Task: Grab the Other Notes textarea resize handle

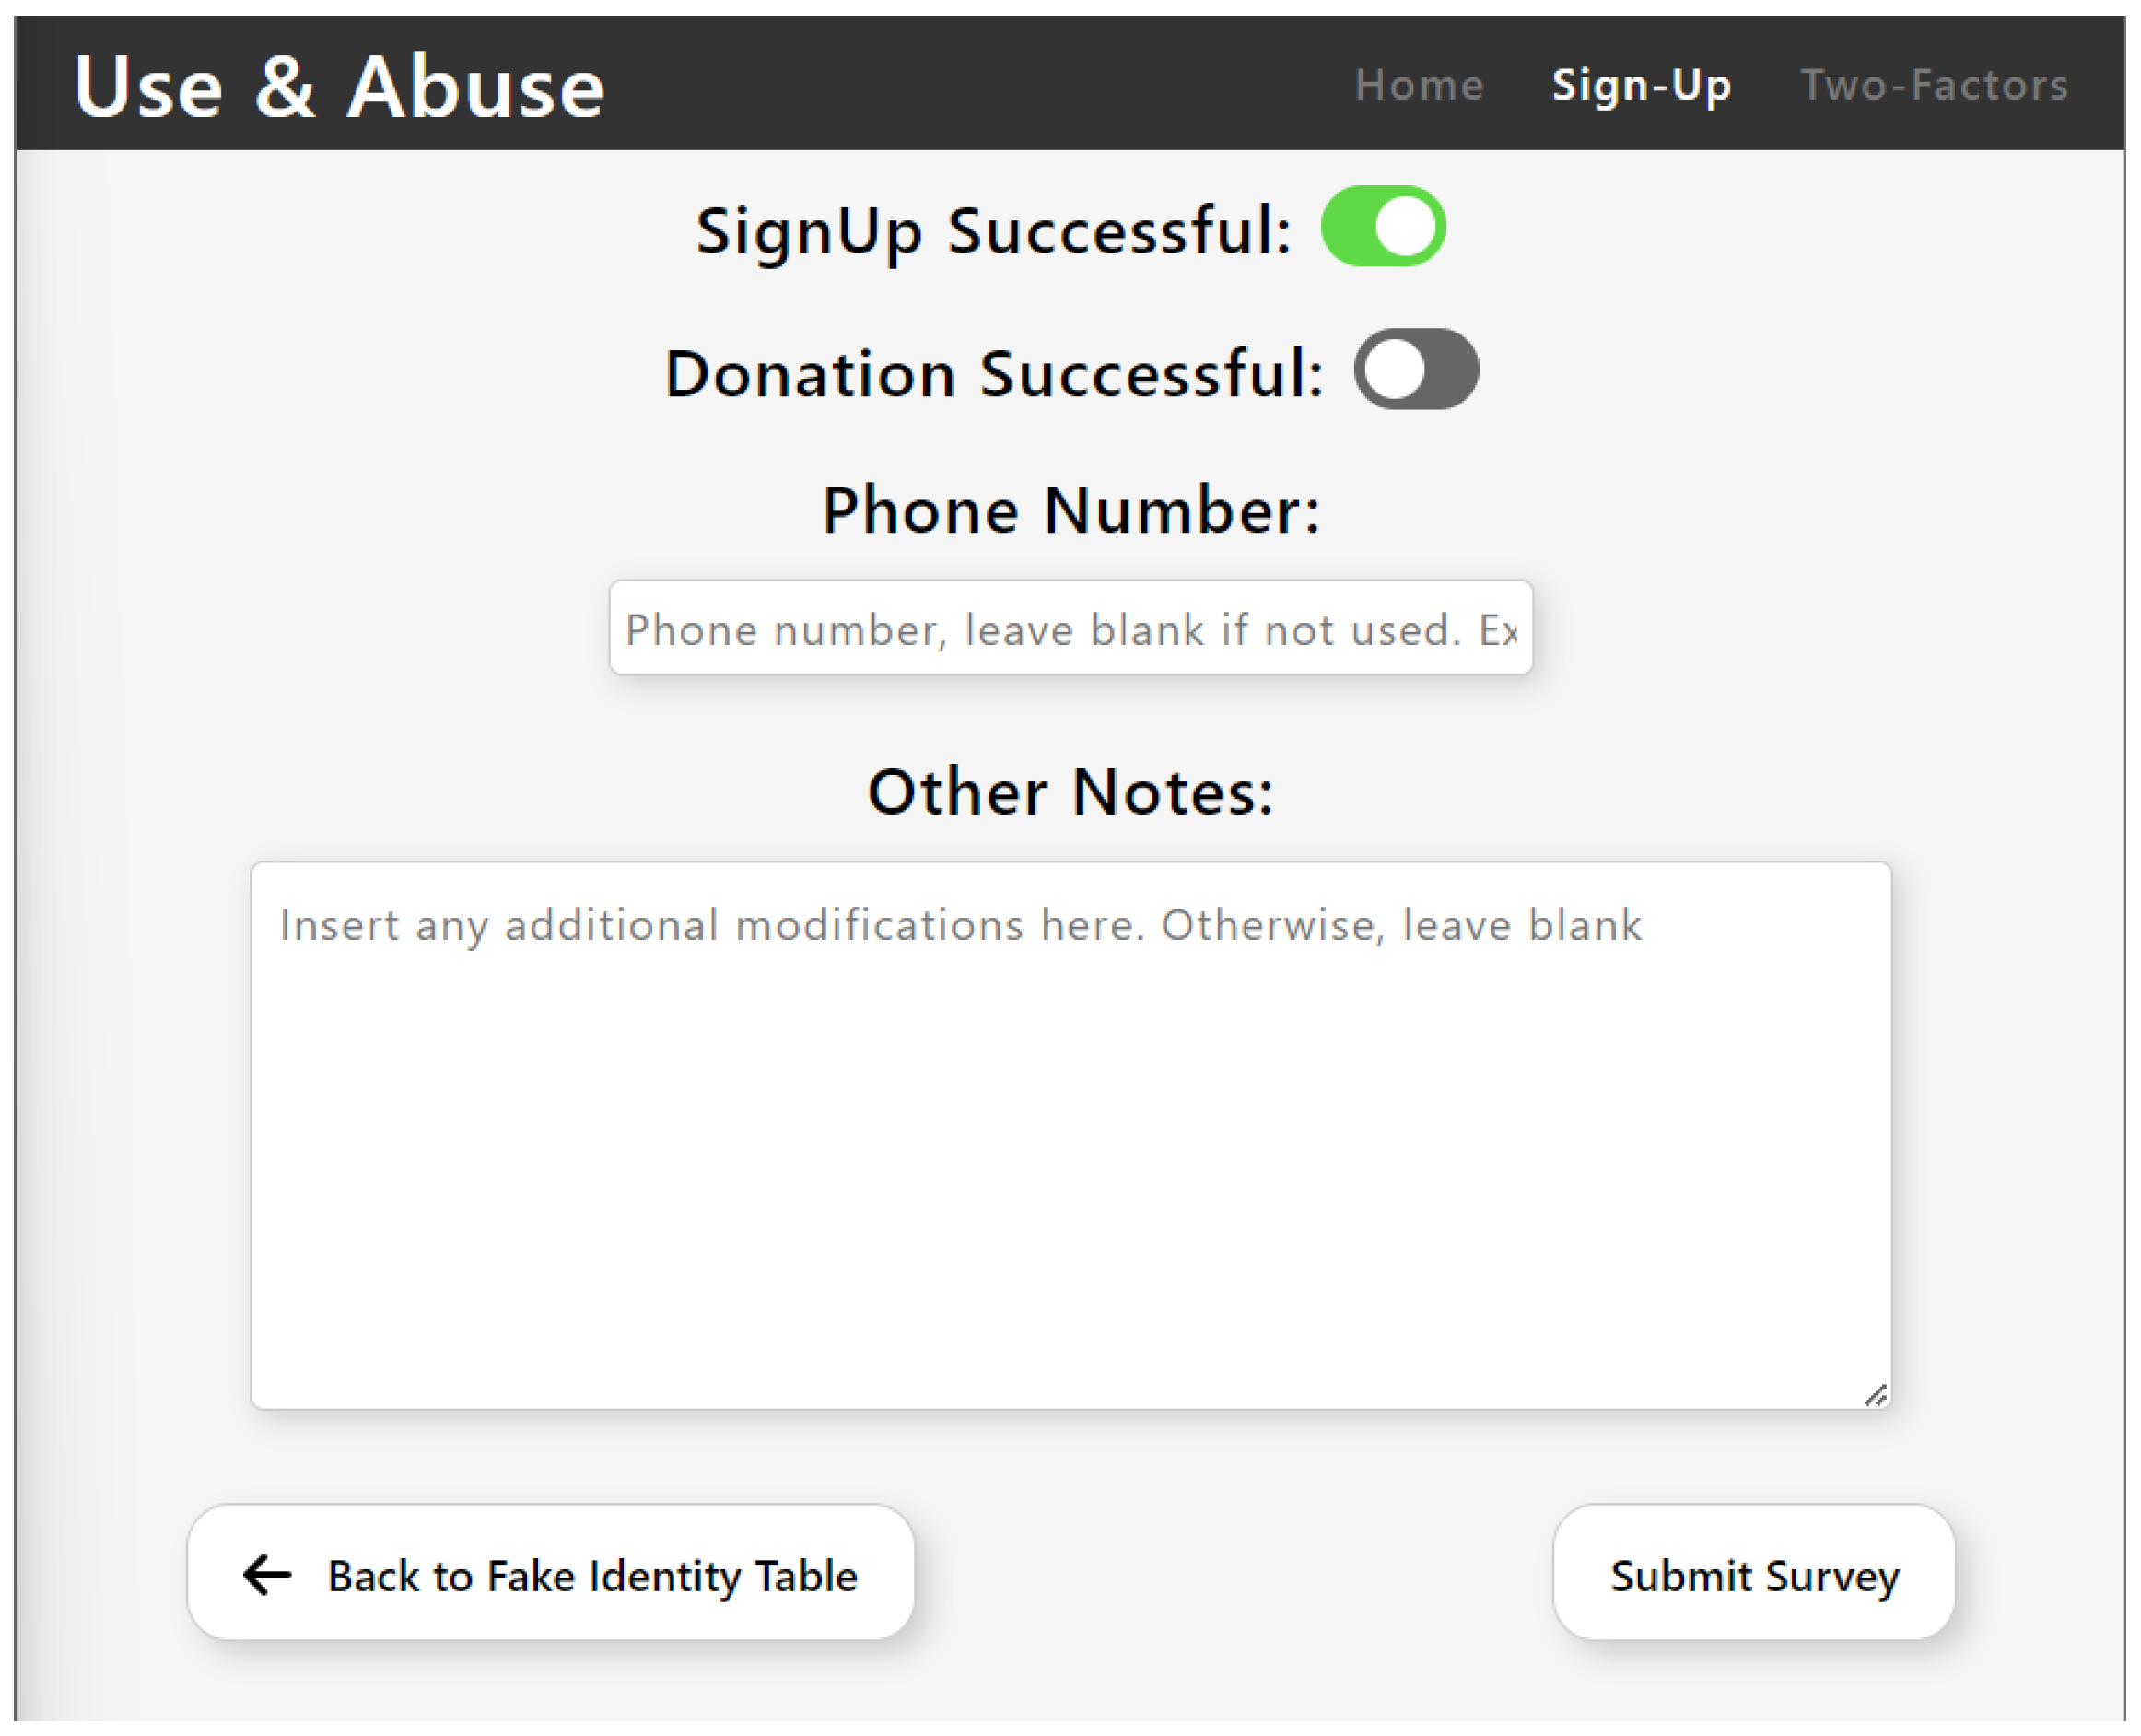Action: coord(1875,1395)
